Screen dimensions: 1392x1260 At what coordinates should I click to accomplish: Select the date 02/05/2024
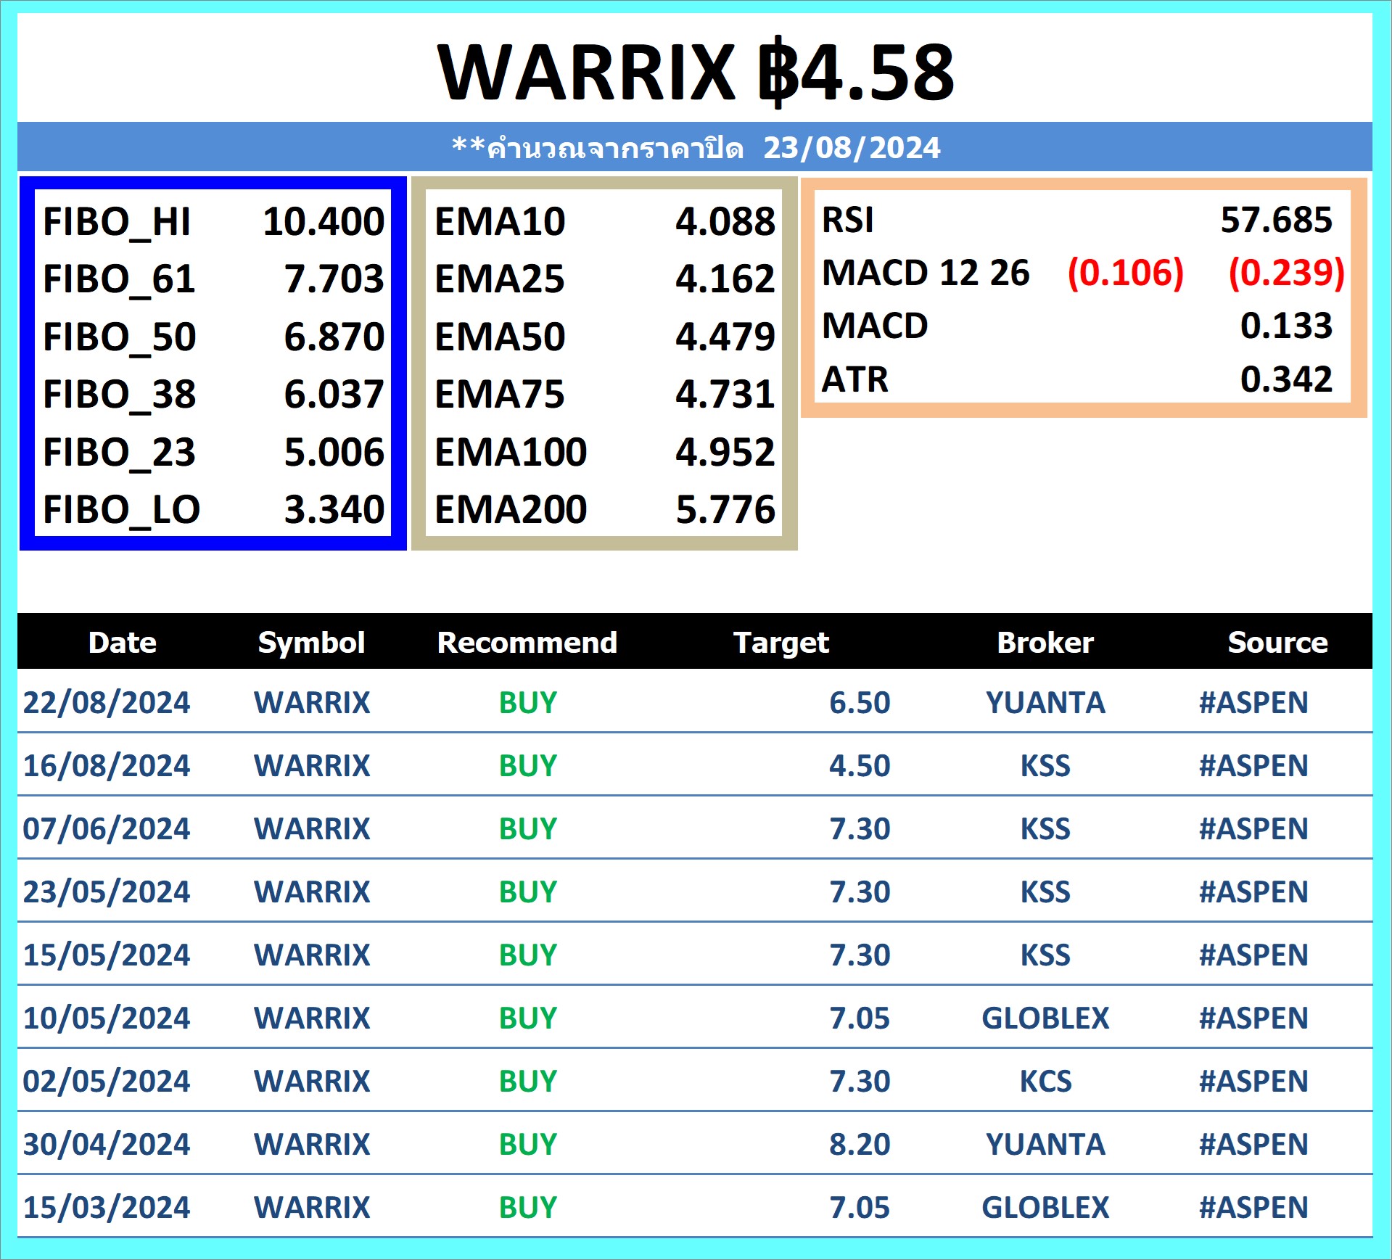click(107, 1082)
